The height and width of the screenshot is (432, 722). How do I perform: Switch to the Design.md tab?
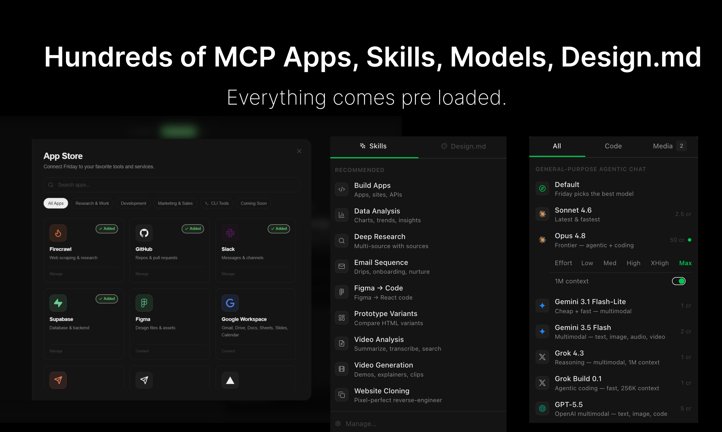click(463, 146)
